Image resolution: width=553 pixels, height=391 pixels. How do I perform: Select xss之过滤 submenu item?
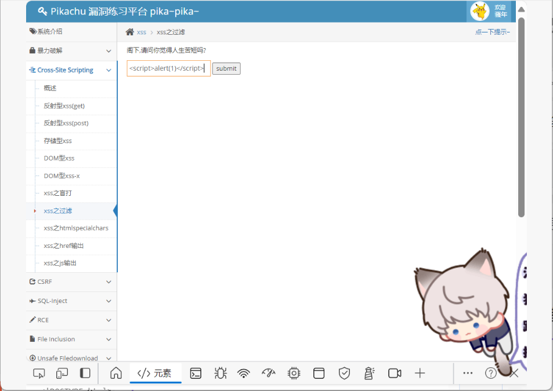[58, 211]
